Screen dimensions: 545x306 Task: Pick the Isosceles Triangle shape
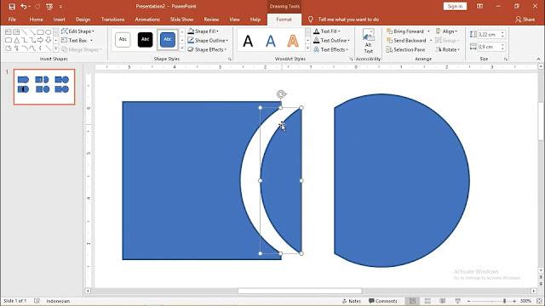point(16,40)
